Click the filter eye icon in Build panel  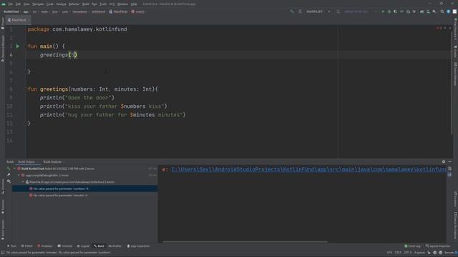pos(9,181)
